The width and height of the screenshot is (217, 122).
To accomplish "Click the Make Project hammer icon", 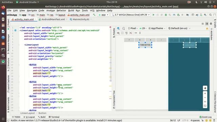I will (94, 15).
